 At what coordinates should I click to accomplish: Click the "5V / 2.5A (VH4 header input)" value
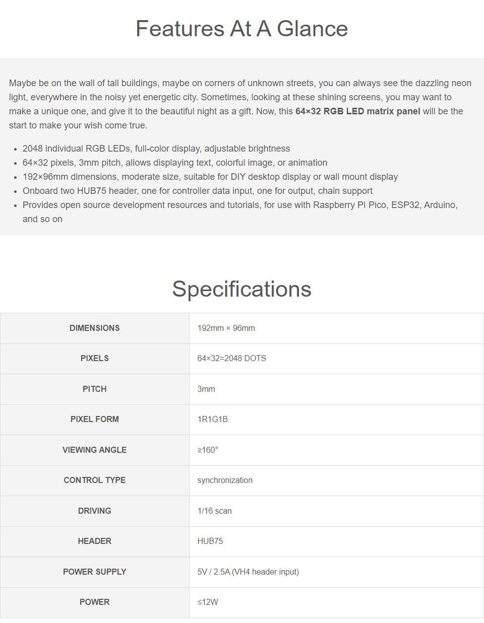tap(248, 572)
